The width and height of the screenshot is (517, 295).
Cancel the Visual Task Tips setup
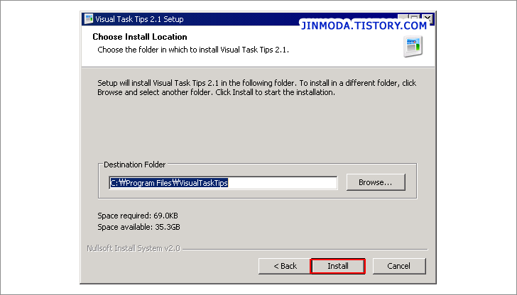[x=399, y=266]
